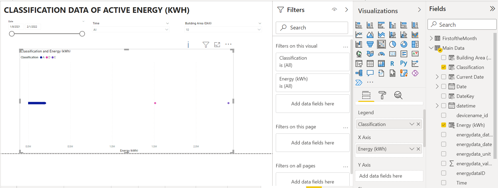The image size is (498, 188).
Task: Open the Time slicer dropdown showing All
Action: click(131, 30)
